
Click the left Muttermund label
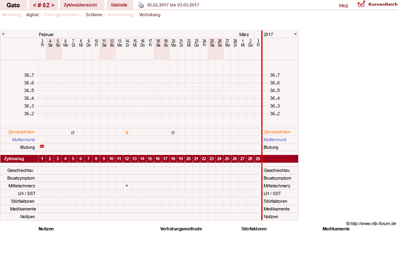[x=24, y=140]
